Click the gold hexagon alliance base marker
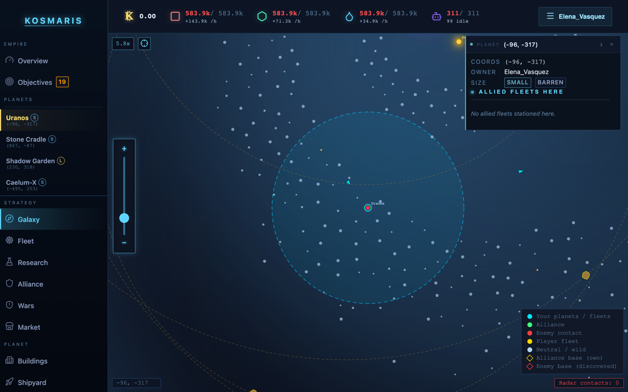The height and width of the screenshot is (392, 628). tap(586, 275)
